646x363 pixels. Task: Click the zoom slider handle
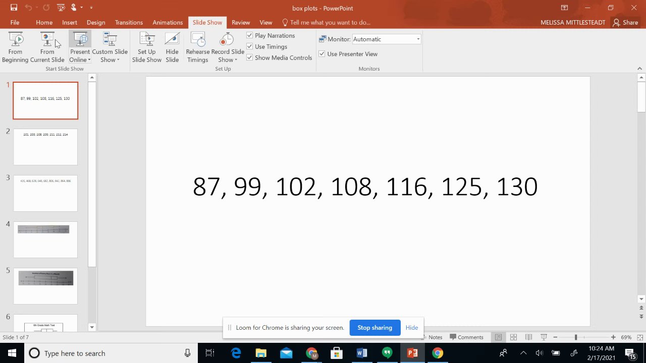(576, 337)
